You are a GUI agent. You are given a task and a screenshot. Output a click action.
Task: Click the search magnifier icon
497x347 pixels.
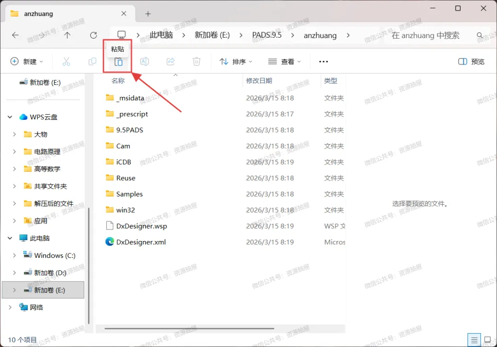[480, 35]
